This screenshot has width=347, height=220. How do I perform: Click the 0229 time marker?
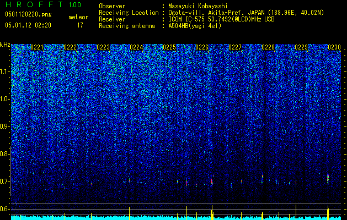[301, 47]
